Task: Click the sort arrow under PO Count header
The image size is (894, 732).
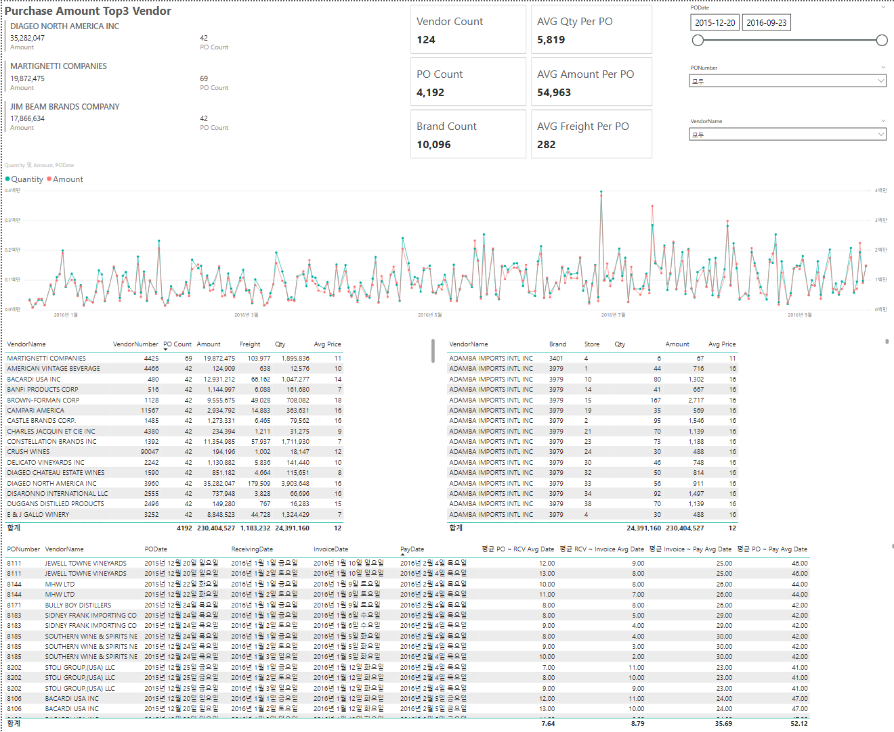Action: (166, 350)
